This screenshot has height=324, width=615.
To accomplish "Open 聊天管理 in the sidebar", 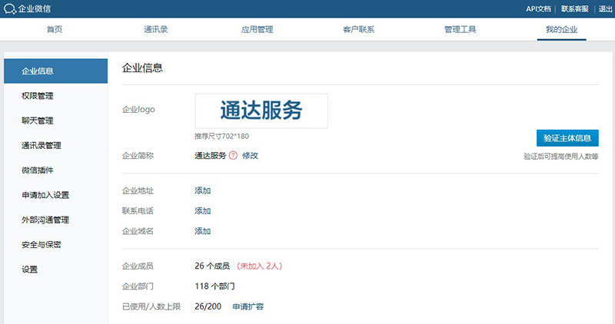I will click(x=37, y=121).
